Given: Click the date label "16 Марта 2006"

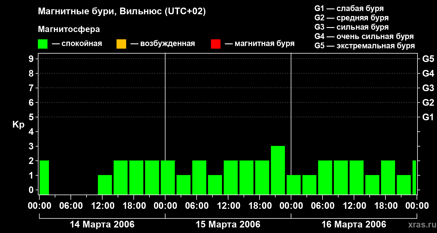Looking at the screenshot, I should tap(354, 225).
